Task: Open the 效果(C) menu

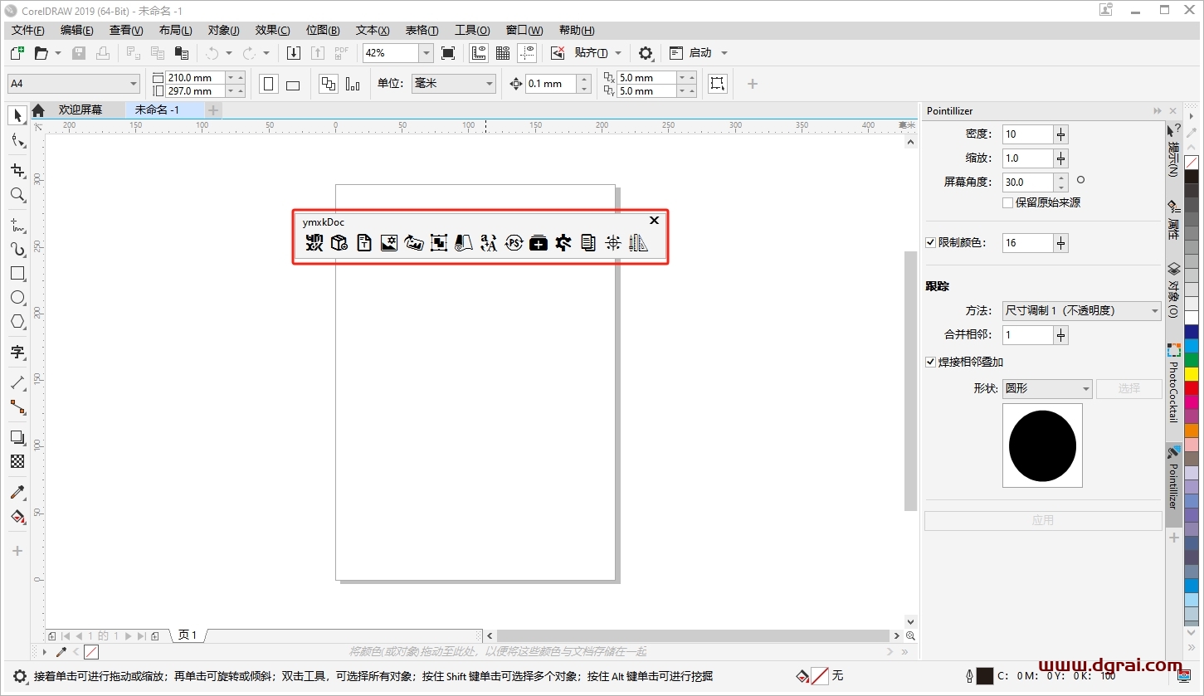Action: pos(272,31)
